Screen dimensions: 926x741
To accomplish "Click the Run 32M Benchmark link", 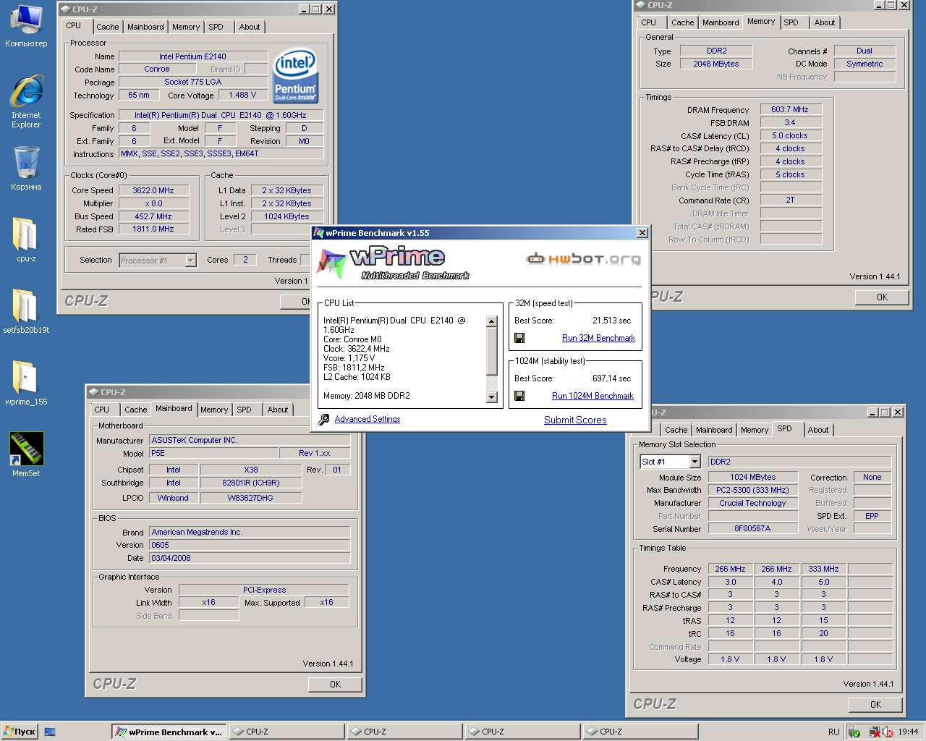I will [598, 338].
